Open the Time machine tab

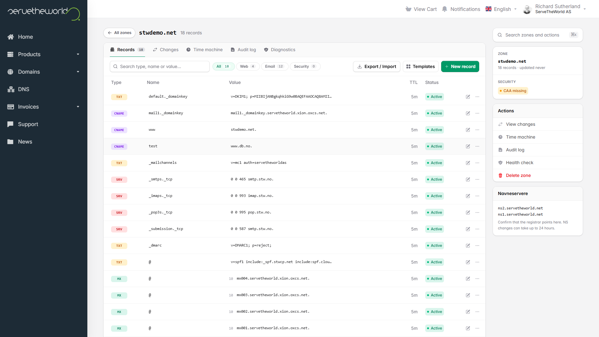204,50
